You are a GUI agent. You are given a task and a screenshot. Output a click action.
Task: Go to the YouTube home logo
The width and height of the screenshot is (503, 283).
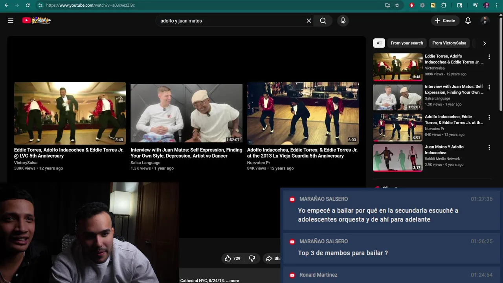point(37,20)
